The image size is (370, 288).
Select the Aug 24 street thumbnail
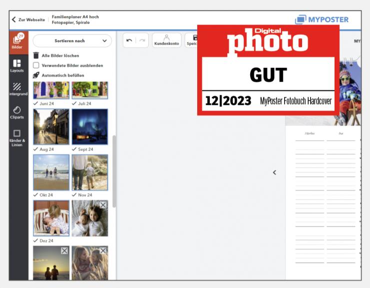coord(51,127)
